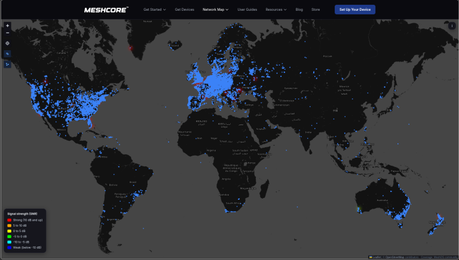This screenshot has width=459, height=260.
Task: Locate me with the crosshair icon
Action: tap(7, 44)
